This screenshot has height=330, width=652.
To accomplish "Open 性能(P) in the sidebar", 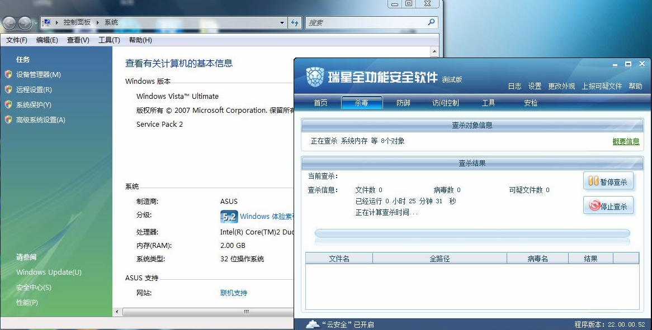I will coord(27,302).
